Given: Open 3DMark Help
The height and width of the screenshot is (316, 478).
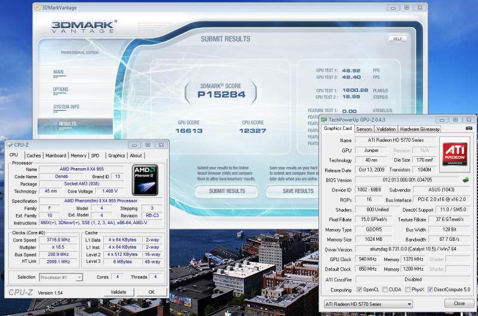Looking at the screenshot, I should 397,39.
